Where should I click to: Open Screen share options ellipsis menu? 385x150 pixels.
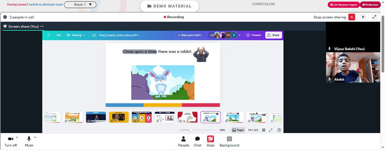tap(42, 26)
